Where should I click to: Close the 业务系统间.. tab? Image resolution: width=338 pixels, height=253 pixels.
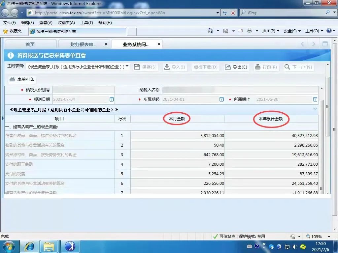coord(159,44)
